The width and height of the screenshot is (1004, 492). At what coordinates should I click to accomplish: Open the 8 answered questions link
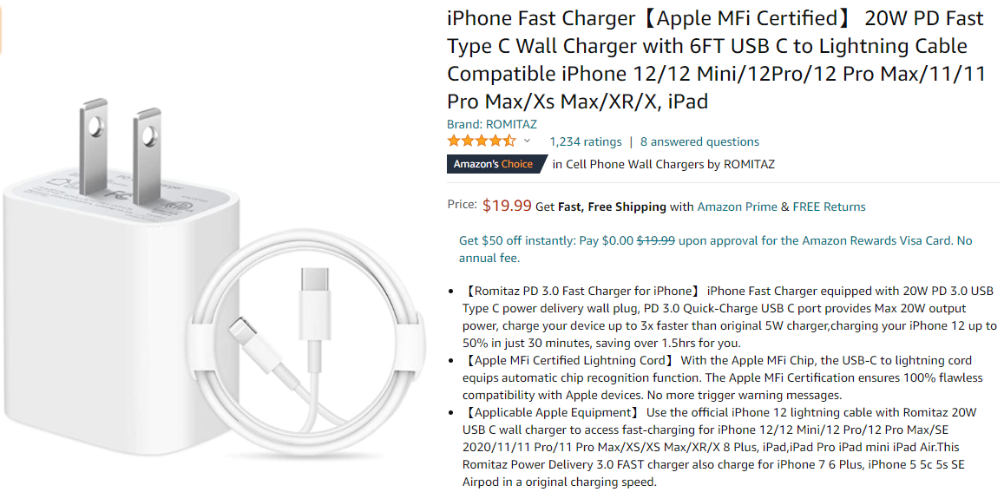699,141
